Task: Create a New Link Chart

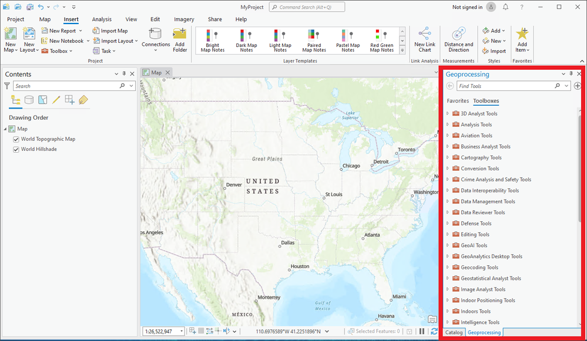Action: (424, 40)
